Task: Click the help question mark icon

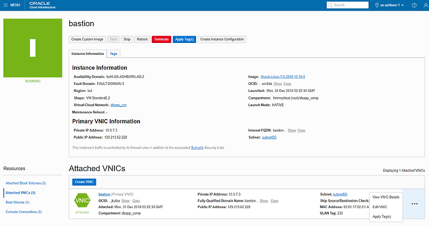Action: 414,5
